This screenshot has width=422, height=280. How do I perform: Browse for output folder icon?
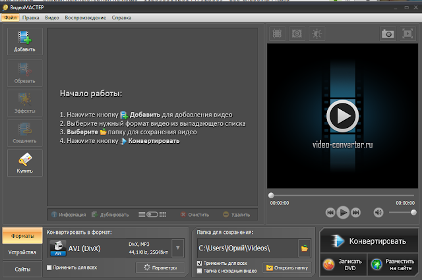(x=305, y=248)
